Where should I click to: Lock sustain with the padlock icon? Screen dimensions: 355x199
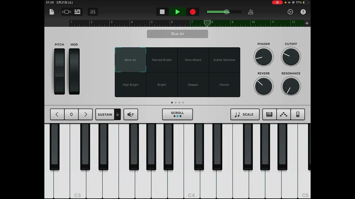118,114
